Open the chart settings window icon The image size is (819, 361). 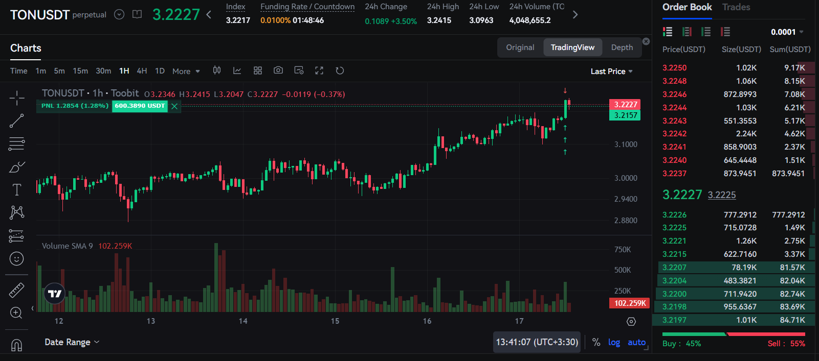point(299,70)
